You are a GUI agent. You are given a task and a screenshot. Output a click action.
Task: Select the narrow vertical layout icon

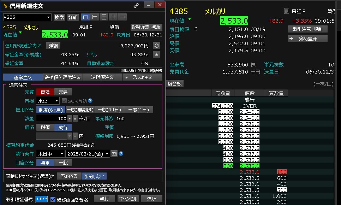[x=113, y=17]
